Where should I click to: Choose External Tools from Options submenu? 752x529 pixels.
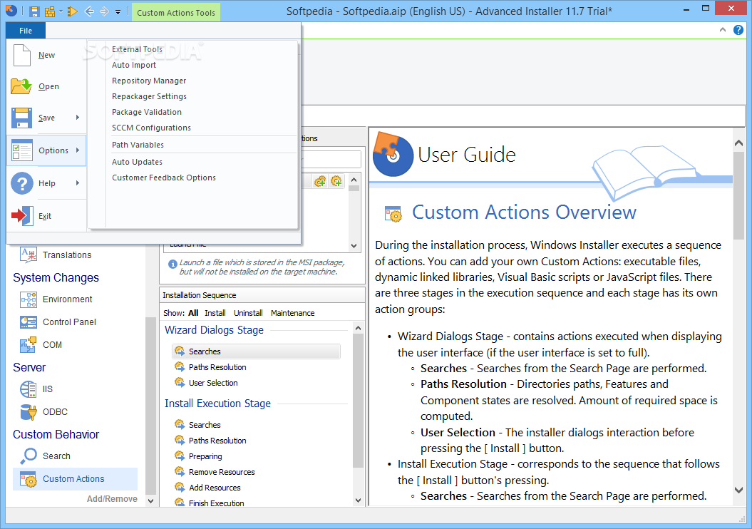coord(137,49)
